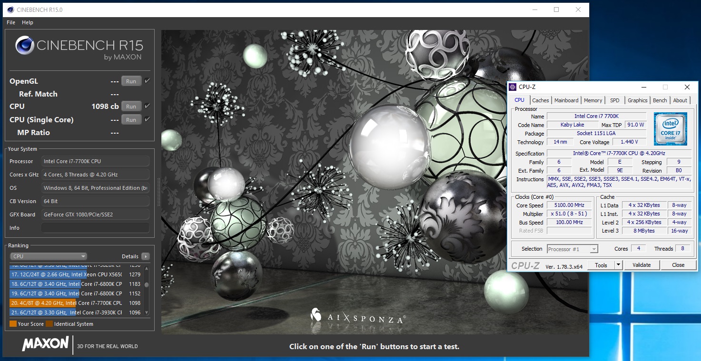Click the Info text field

(95, 228)
